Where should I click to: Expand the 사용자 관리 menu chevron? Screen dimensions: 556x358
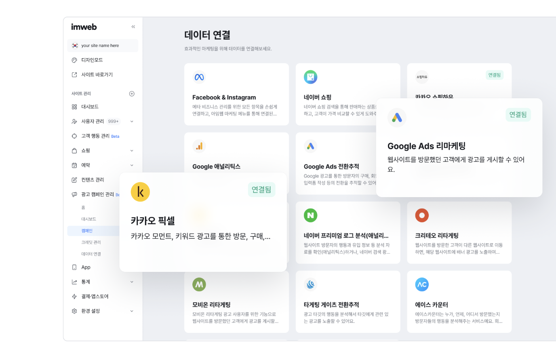(132, 122)
